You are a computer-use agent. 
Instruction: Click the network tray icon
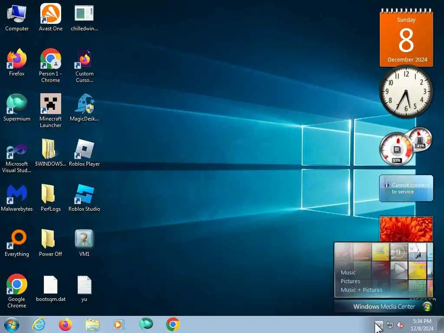point(390,325)
